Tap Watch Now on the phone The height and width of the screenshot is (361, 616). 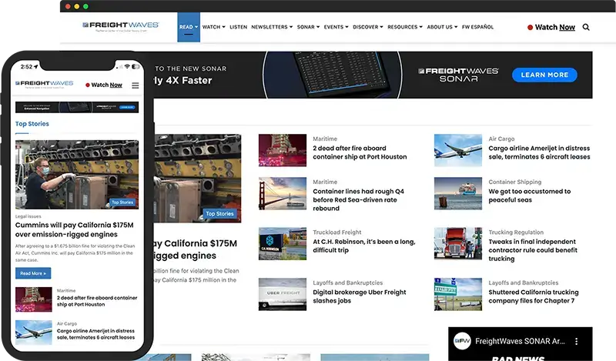coord(106,85)
